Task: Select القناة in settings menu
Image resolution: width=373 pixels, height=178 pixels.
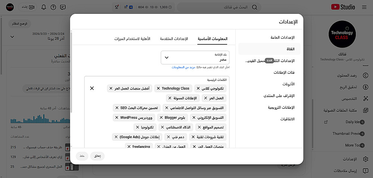Action: (270, 49)
